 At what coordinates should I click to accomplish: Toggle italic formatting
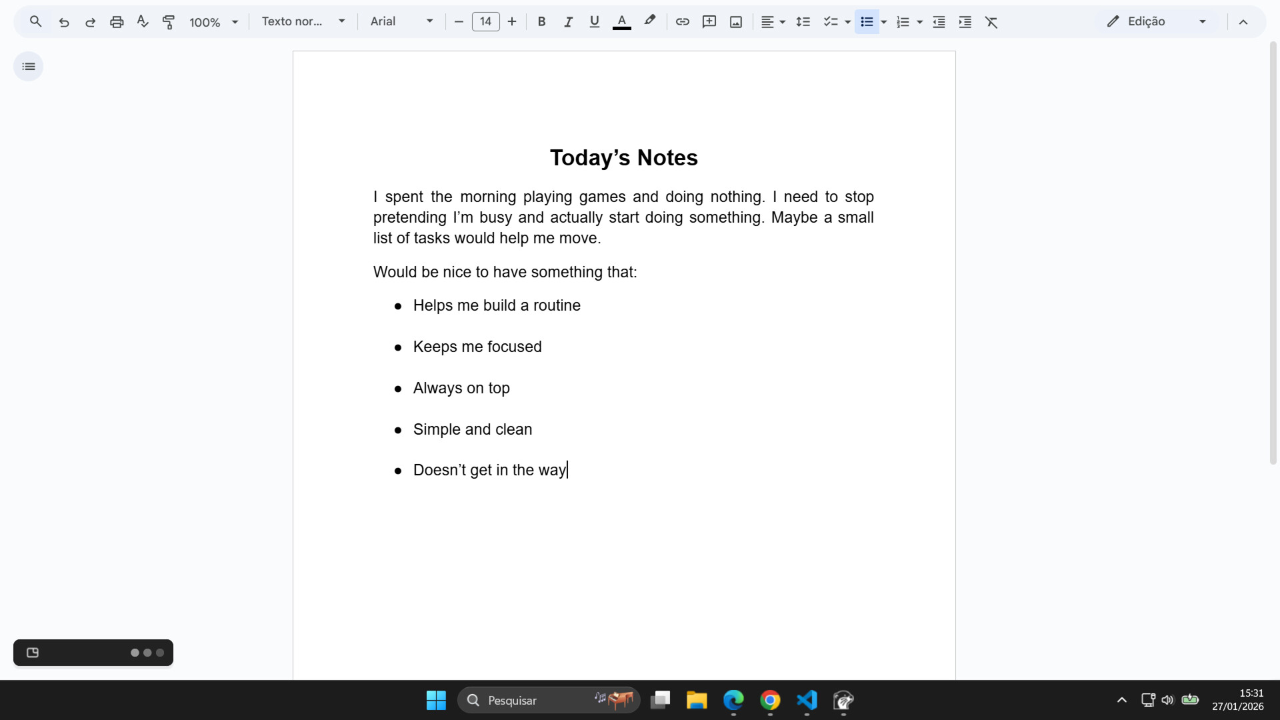click(568, 21)
